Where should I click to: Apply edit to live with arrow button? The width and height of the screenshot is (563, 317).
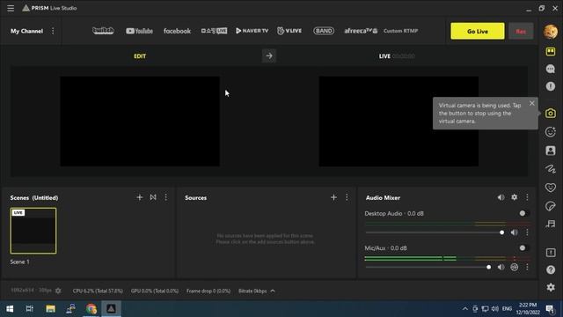click(269, 56)
